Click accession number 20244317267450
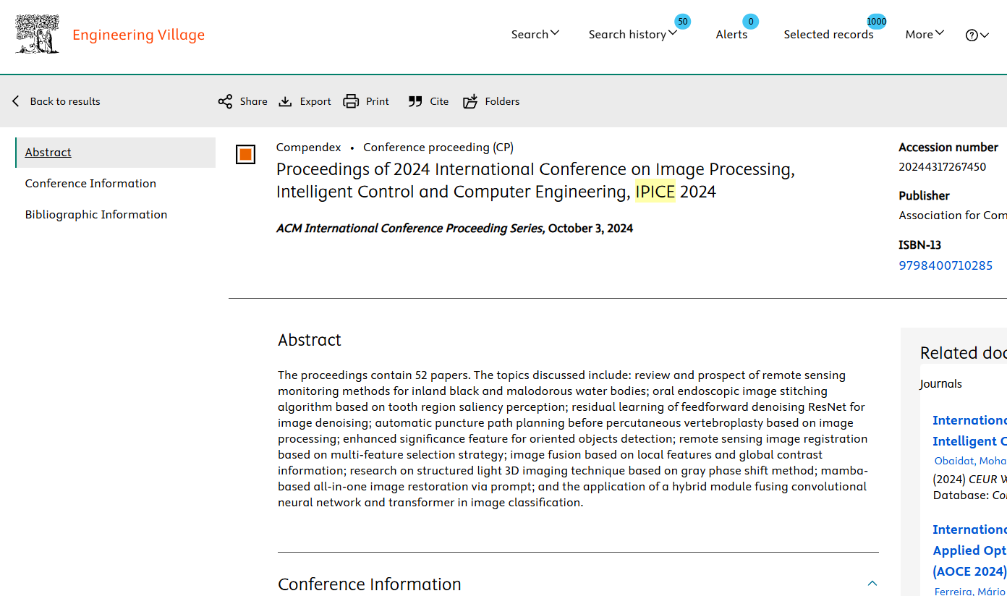 click(942, 166)
